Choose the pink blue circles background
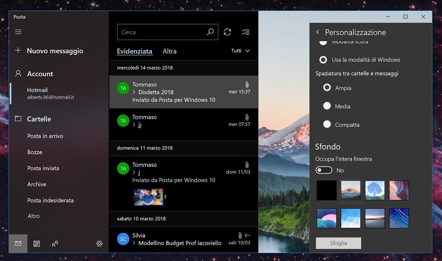Screen dimensions: 442x261 327,218
